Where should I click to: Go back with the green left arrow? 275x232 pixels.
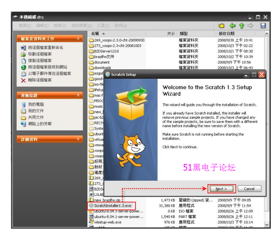[x=233, y=26]
